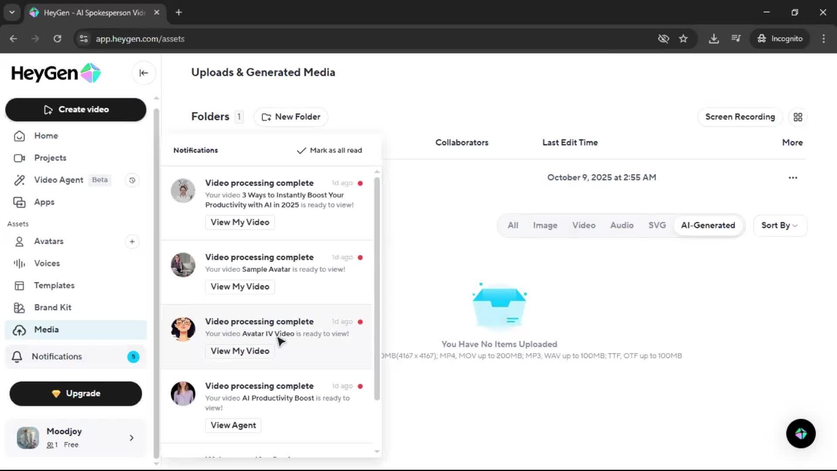Expand the Moodjoy account menu
The height and width of the screenshot is (471, 837).
(131, 438)
